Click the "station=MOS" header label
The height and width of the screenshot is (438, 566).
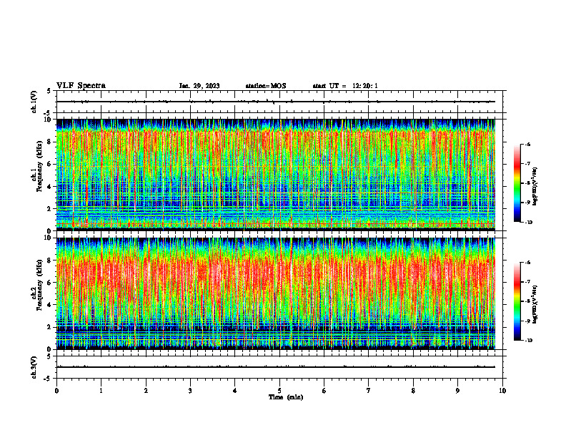click(266, 86)
